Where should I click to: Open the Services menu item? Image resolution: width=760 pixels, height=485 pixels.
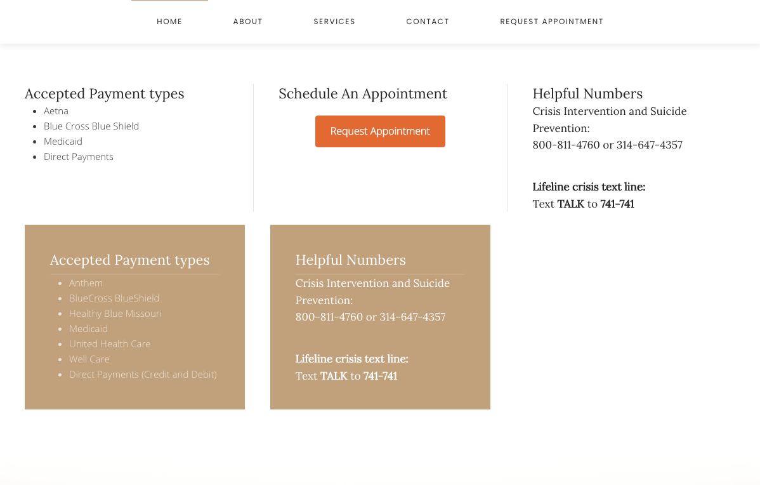coord(334,22)
